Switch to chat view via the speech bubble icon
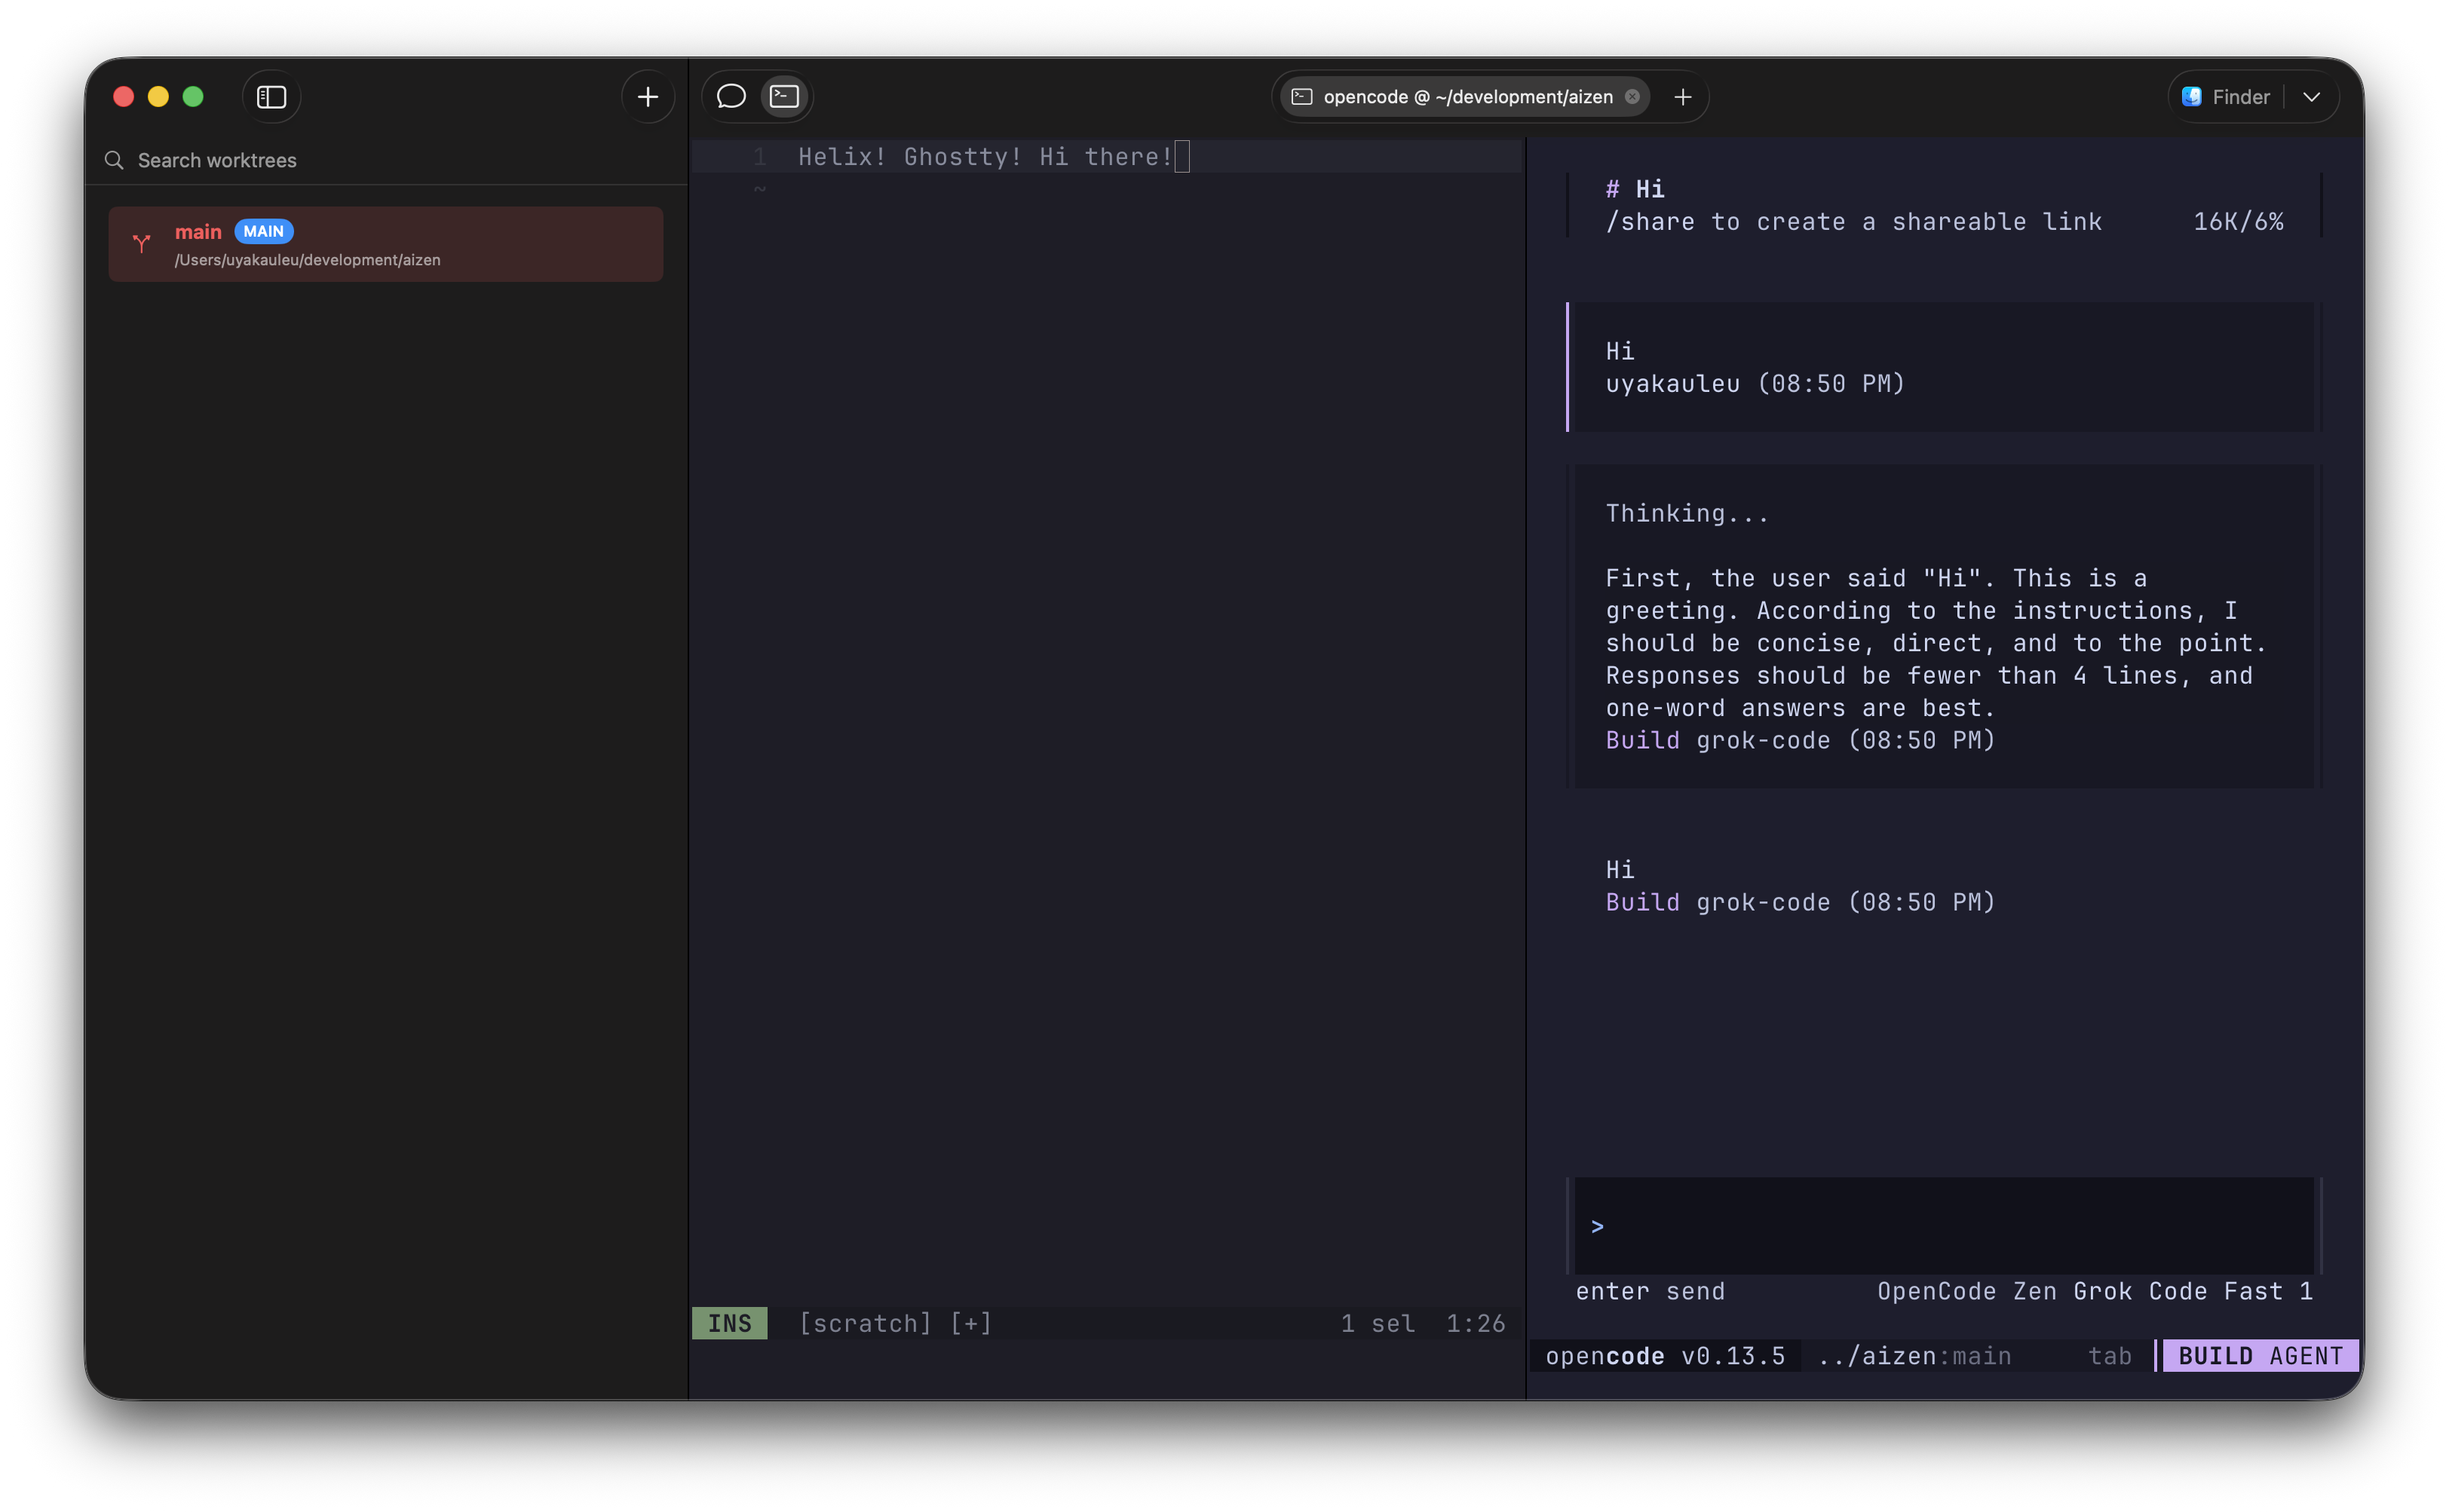The image size is (2449, 1512). point(731,97)
